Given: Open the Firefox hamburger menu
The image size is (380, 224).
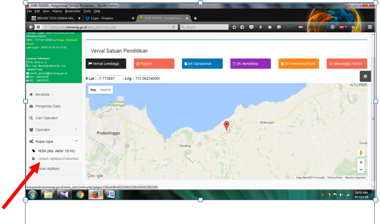Looking at the screenshot, I should pos(370,27).
